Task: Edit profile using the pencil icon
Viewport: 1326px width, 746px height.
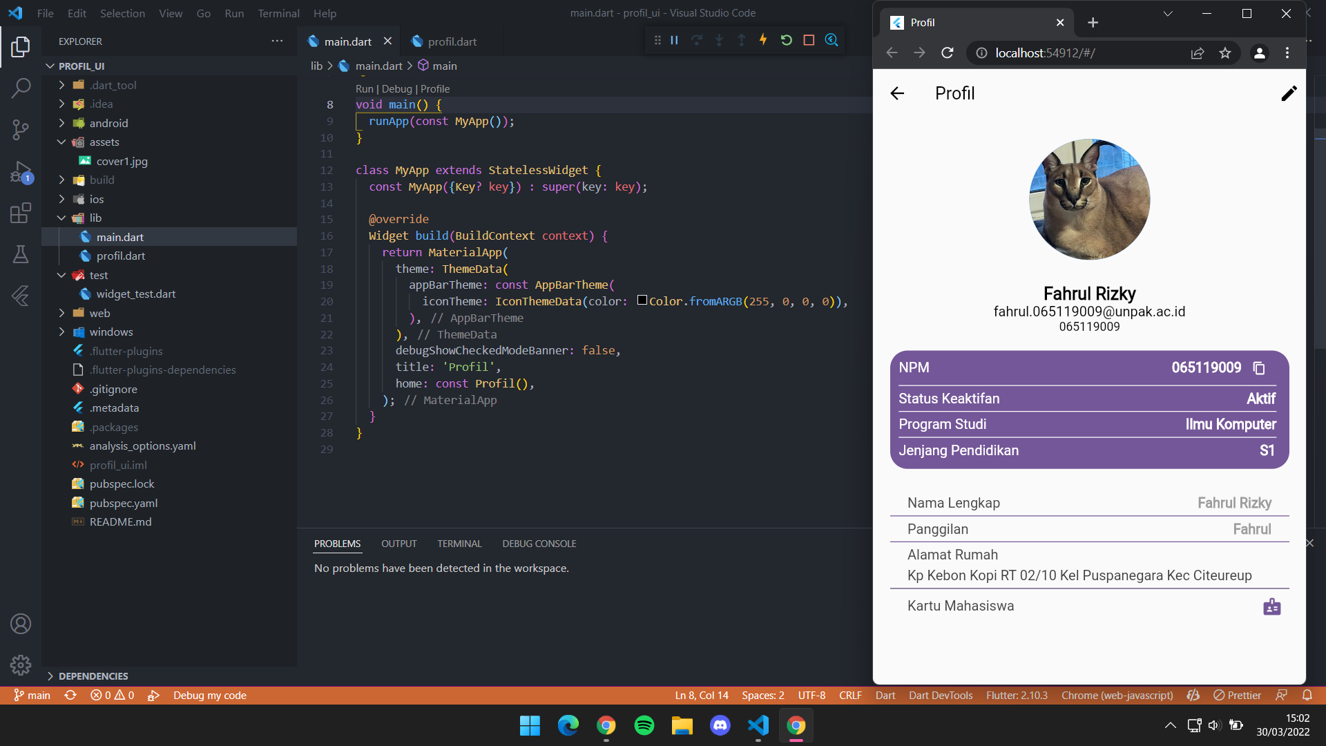Action: (1289, 93)
